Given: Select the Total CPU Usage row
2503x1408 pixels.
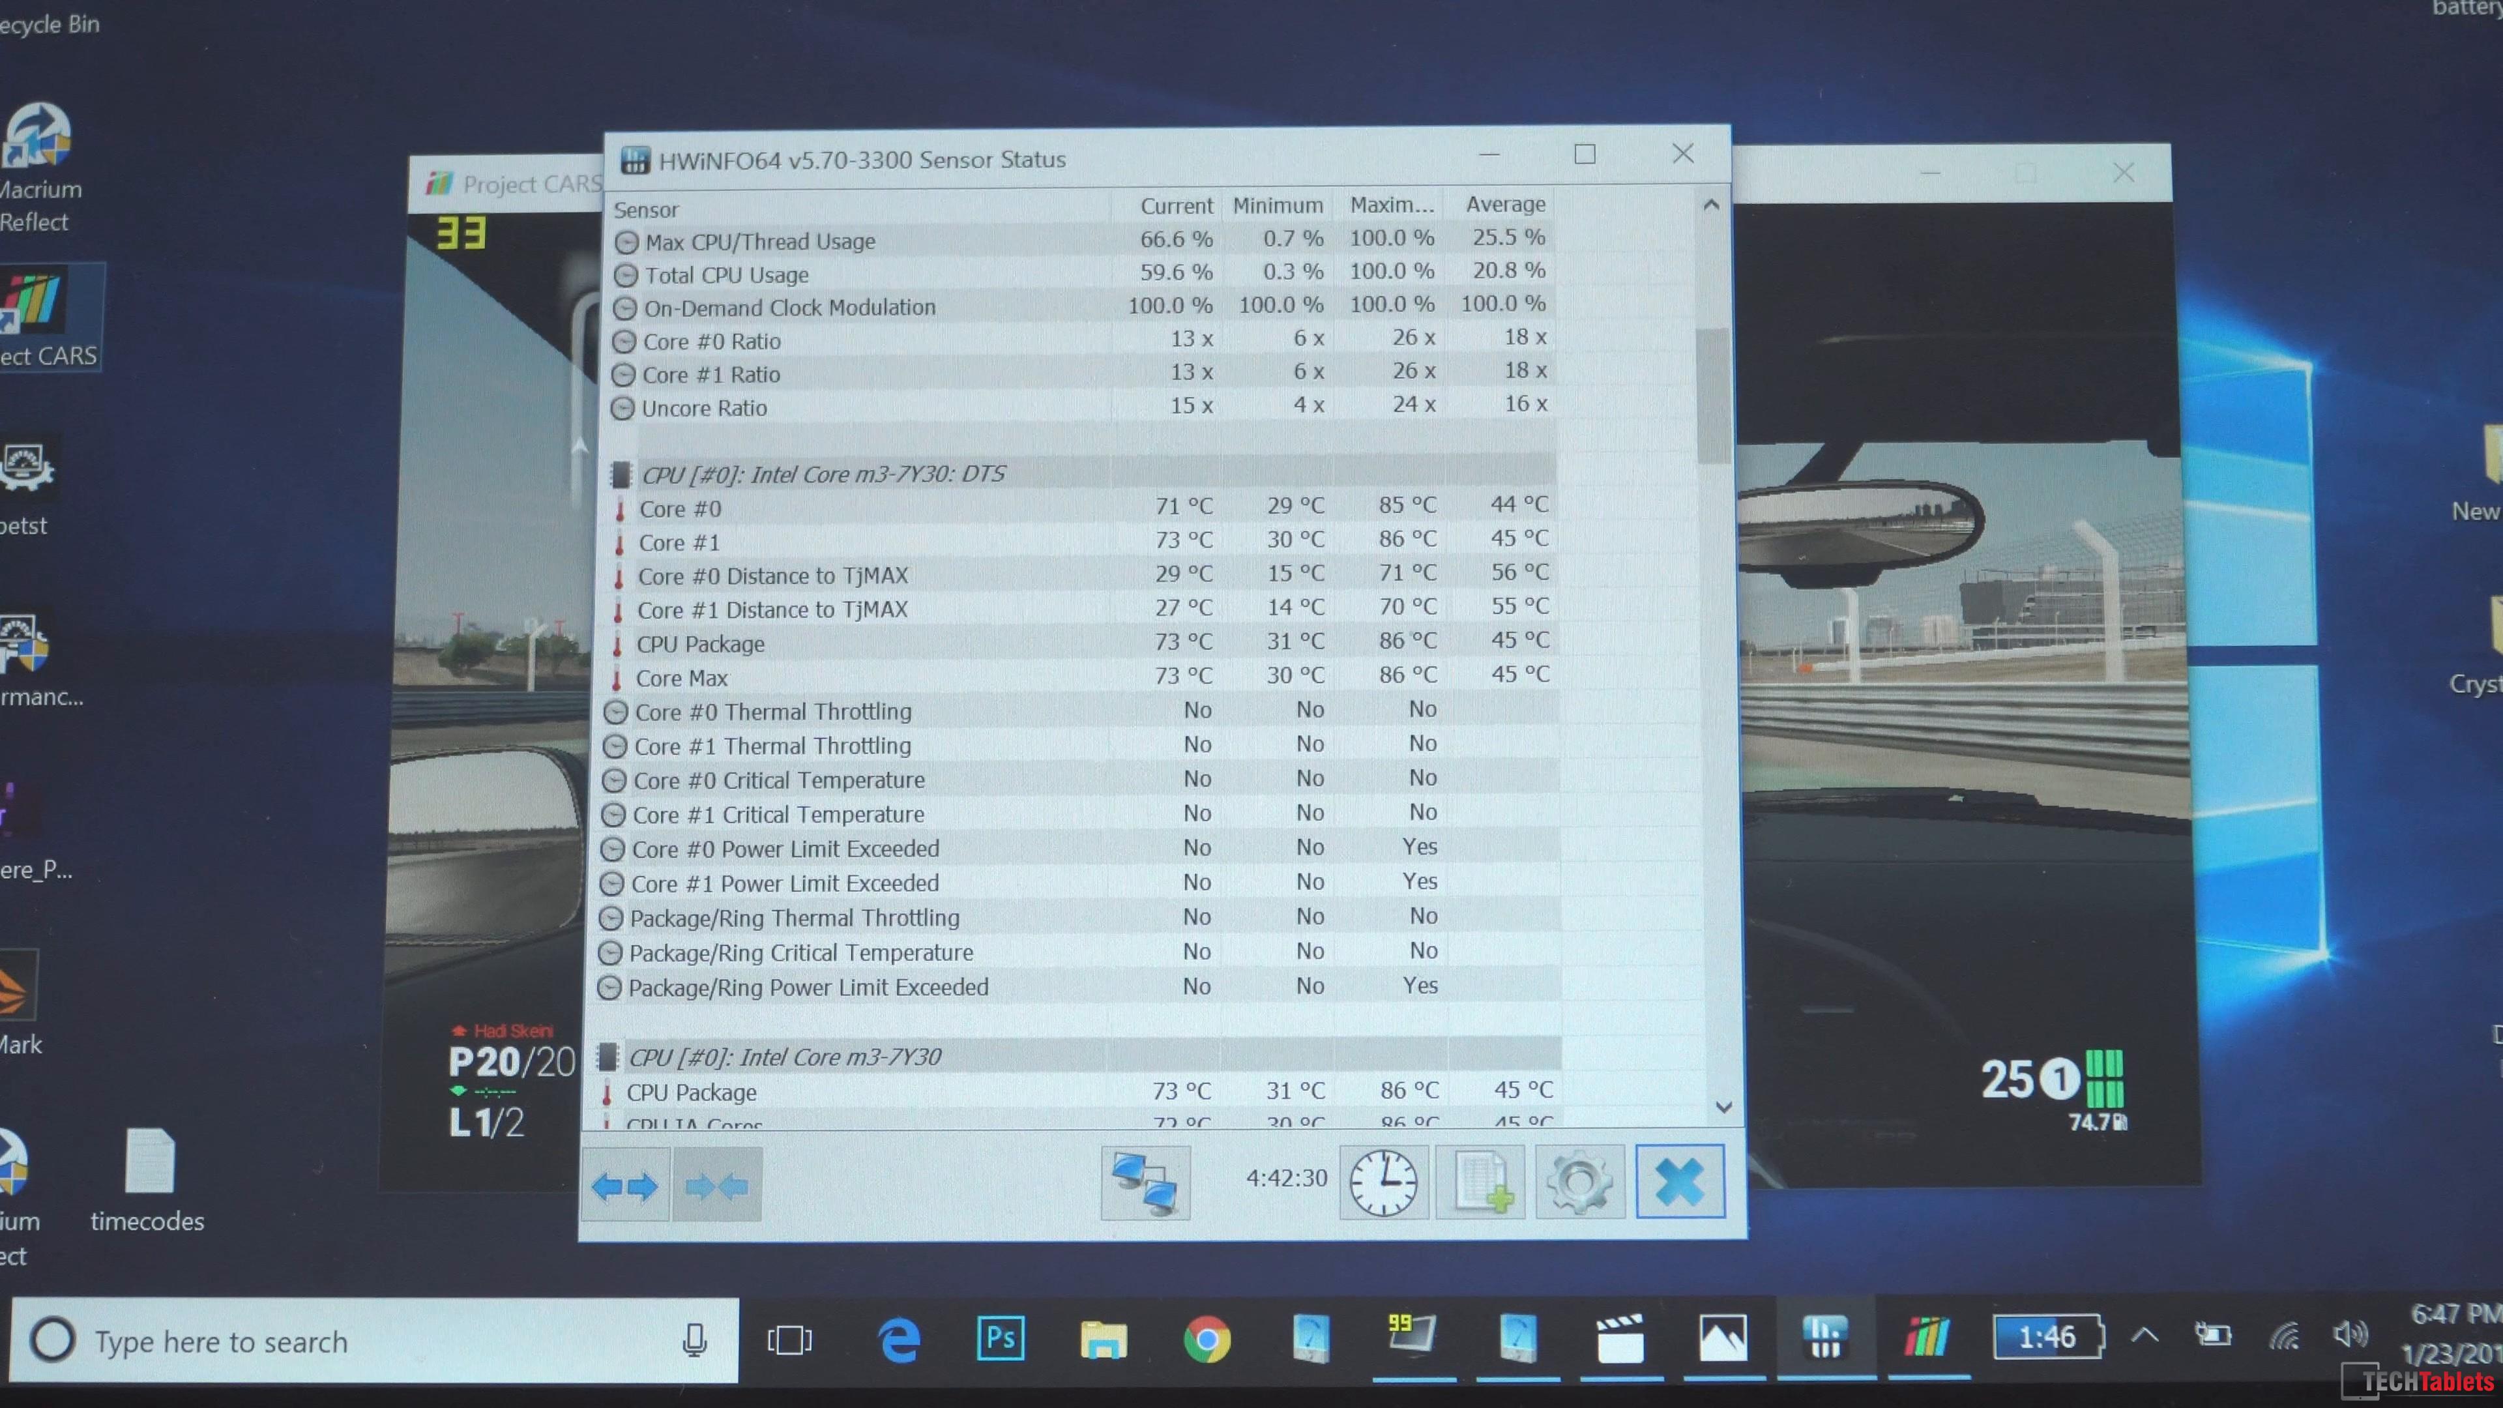Looking at the screenshot, I should pyautogui.click(x=1083, y=273).
